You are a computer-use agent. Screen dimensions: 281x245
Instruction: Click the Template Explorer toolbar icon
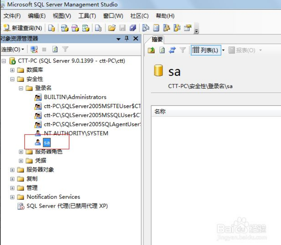click(x=177, y=28)
